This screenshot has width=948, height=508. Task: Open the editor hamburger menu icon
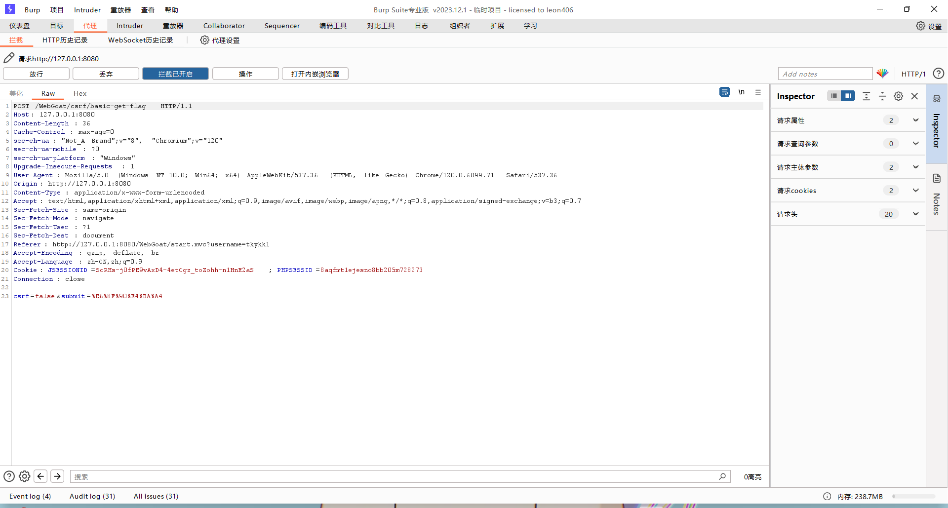tap(758, 92)
